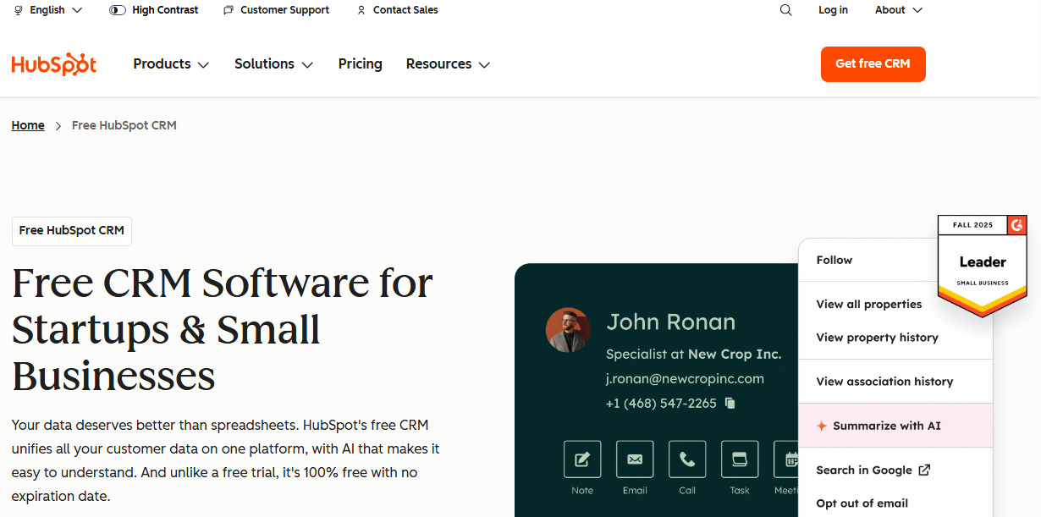Image resolution: width=1041 pixels, height=517 pixels.
Task: Open the search magnifier in the header
Action: 785,9
